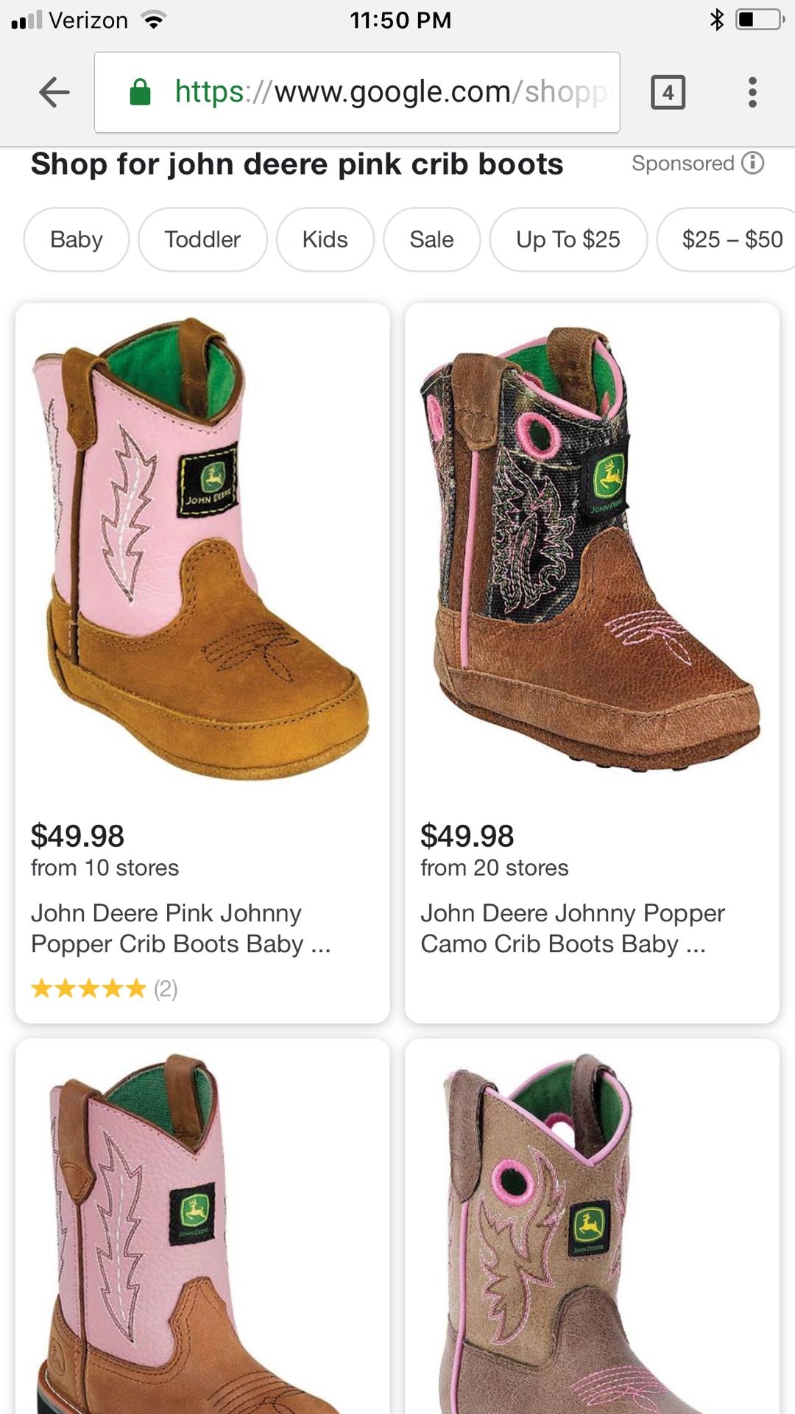The height and width of the screenshot is (1414, 795).
Task: Filter results by Sale
Action: tap(431, 239)
